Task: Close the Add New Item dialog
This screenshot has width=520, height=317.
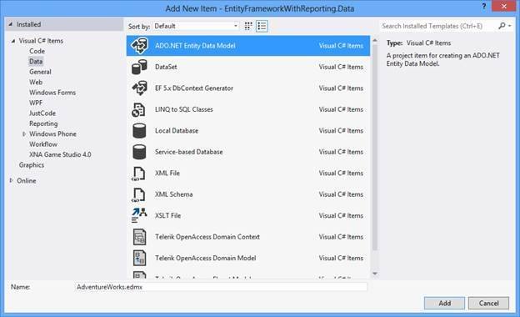Action: click(x=503, y=6)
